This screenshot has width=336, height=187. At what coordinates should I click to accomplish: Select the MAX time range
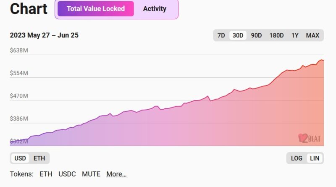(x=312, y=35)
